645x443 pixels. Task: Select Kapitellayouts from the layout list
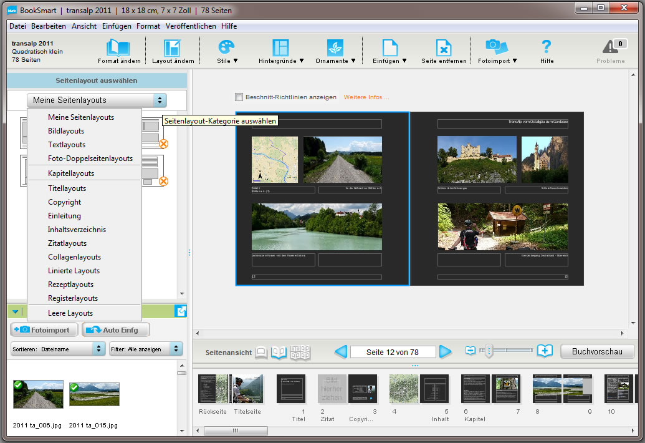[71, 173]
